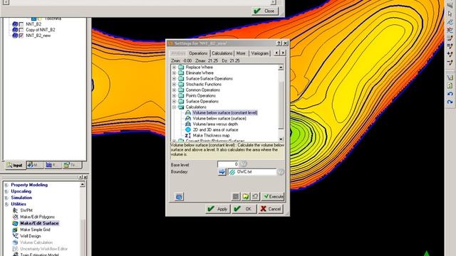
Task: Click the undo arrow in right toolbar
Action: click(450, 94)
